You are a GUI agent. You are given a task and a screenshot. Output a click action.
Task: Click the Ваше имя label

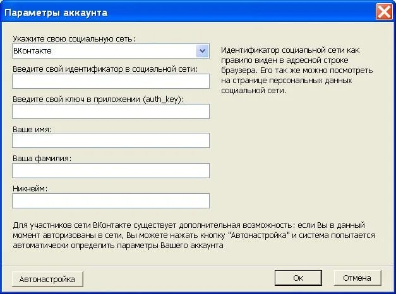(32, 130)
